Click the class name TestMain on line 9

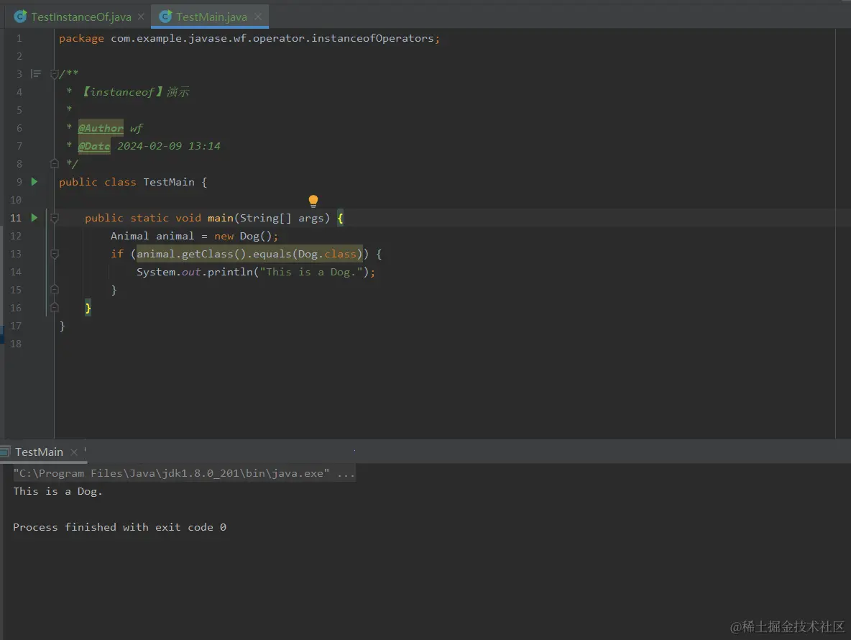(168, 182)
